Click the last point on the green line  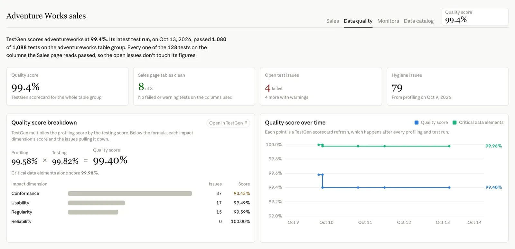tap(449, 146)
